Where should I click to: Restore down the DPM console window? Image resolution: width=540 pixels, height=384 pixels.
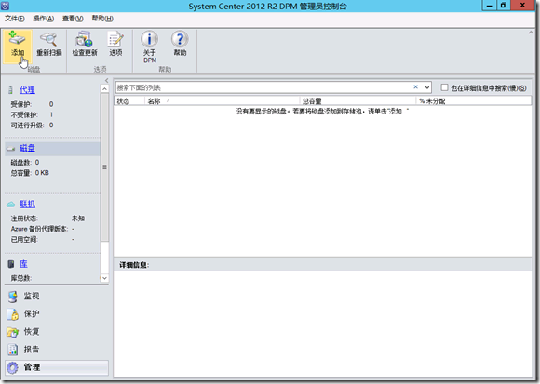click(504, 6)
